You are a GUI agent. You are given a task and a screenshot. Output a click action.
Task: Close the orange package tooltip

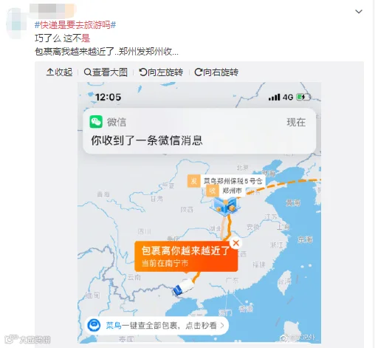tap(235, 243)
